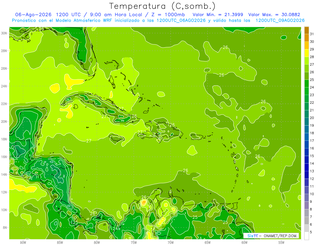The height and width of the screenshot is (246, 319).
Task: Click the color bar label "22"
Action: tap(312, 103)
